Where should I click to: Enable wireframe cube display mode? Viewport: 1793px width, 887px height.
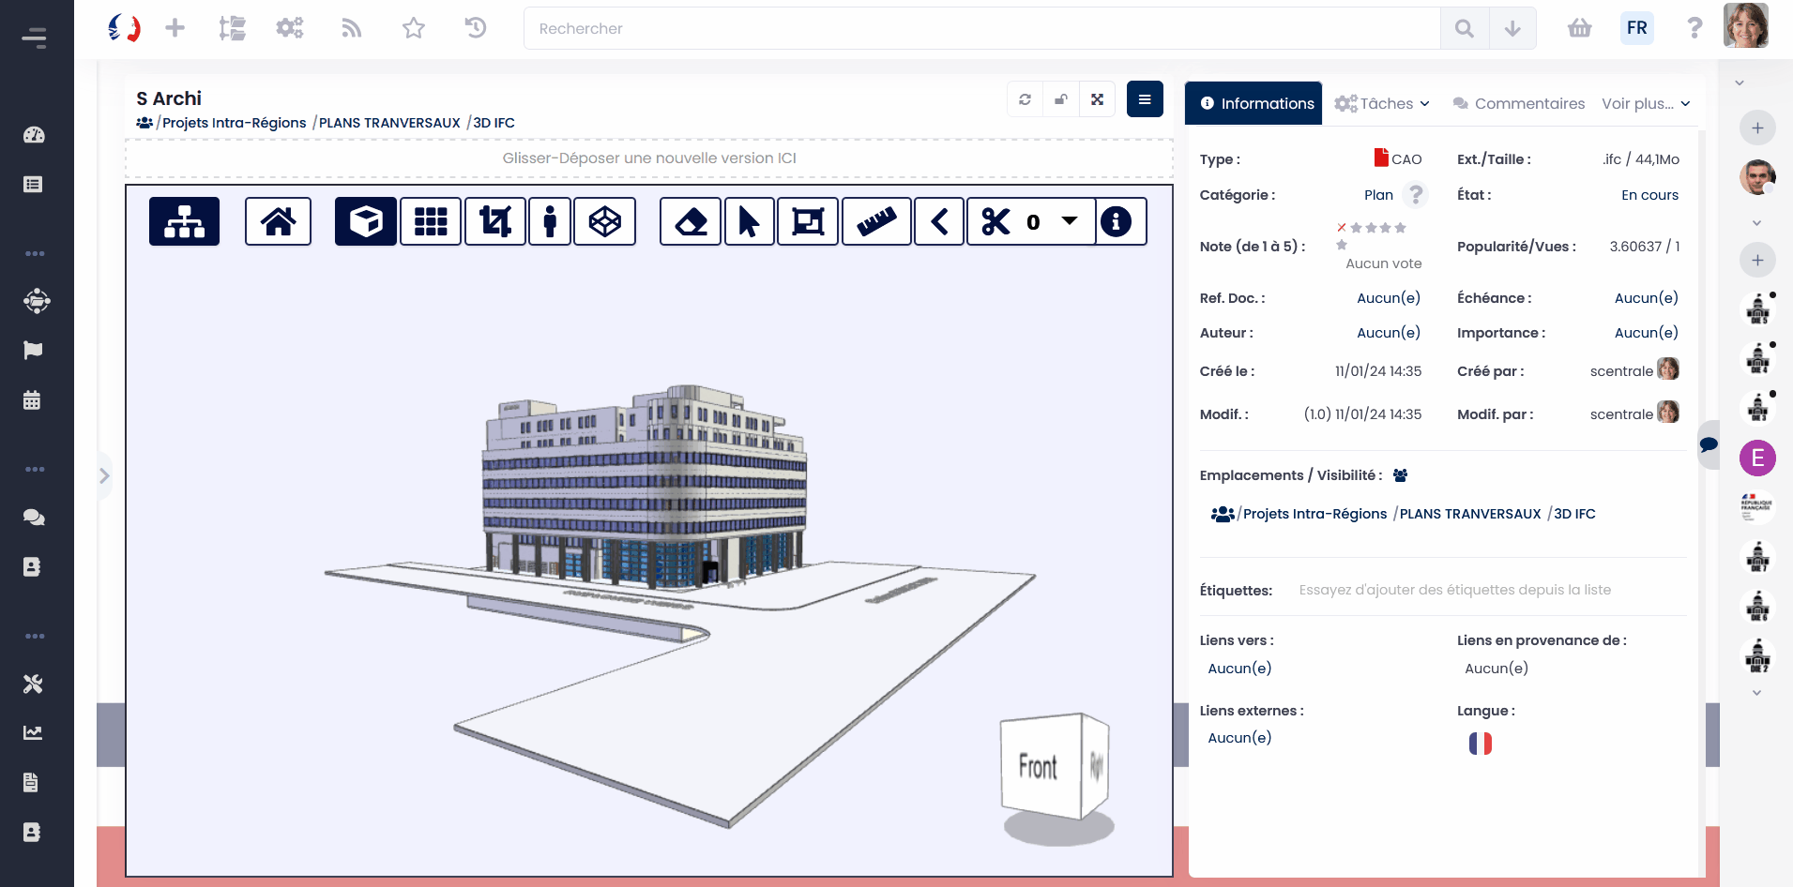604,221
